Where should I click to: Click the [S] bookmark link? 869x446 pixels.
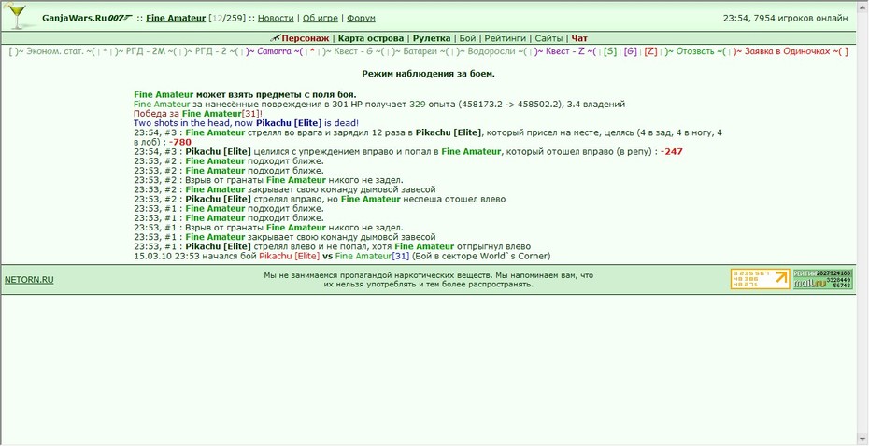pyautogui.click(x=610, y=51)
